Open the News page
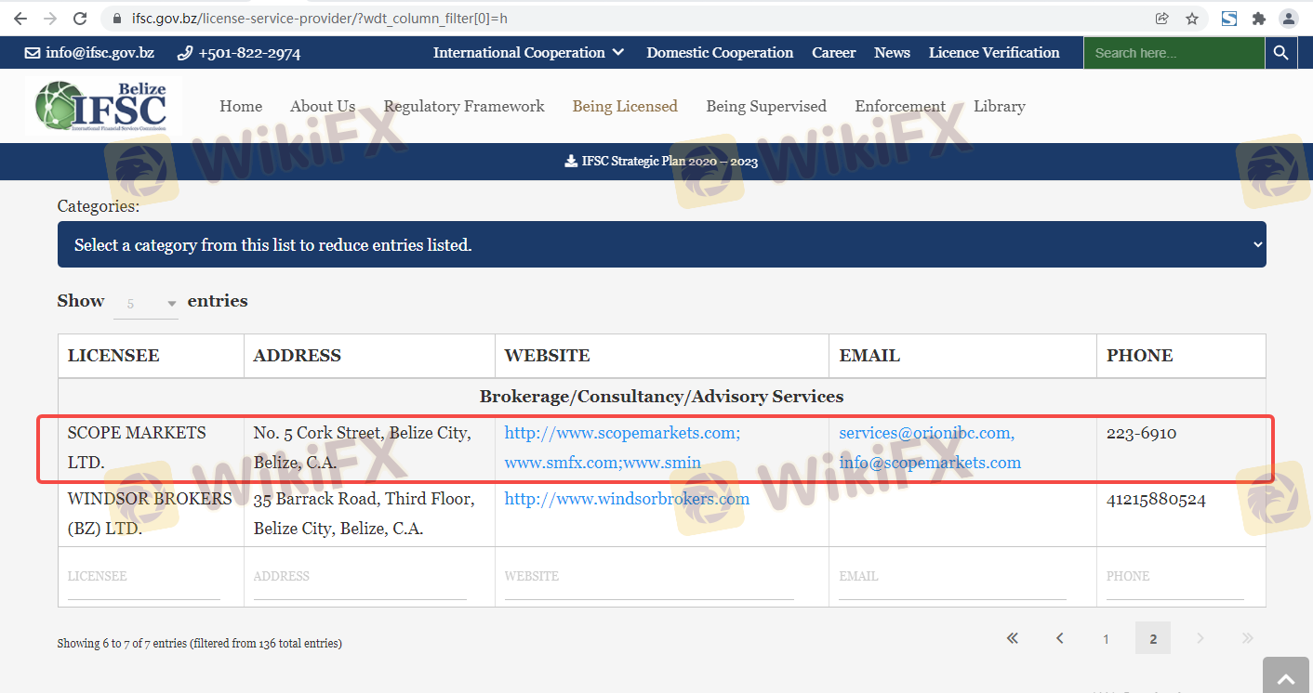The height and width of the screenshot is (693, 1313). [x=892, y=53]
